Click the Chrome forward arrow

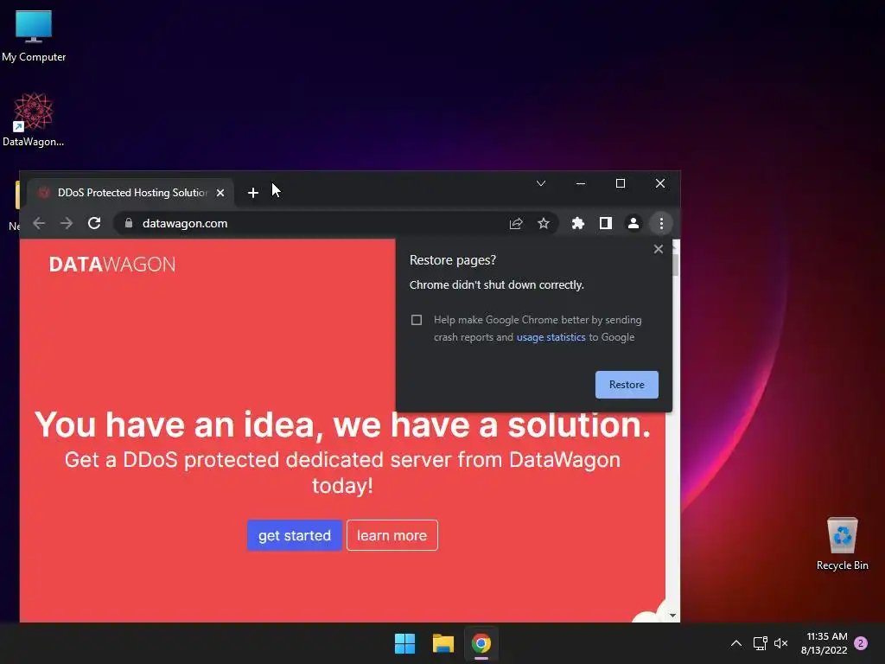click(x=67, y=224)
